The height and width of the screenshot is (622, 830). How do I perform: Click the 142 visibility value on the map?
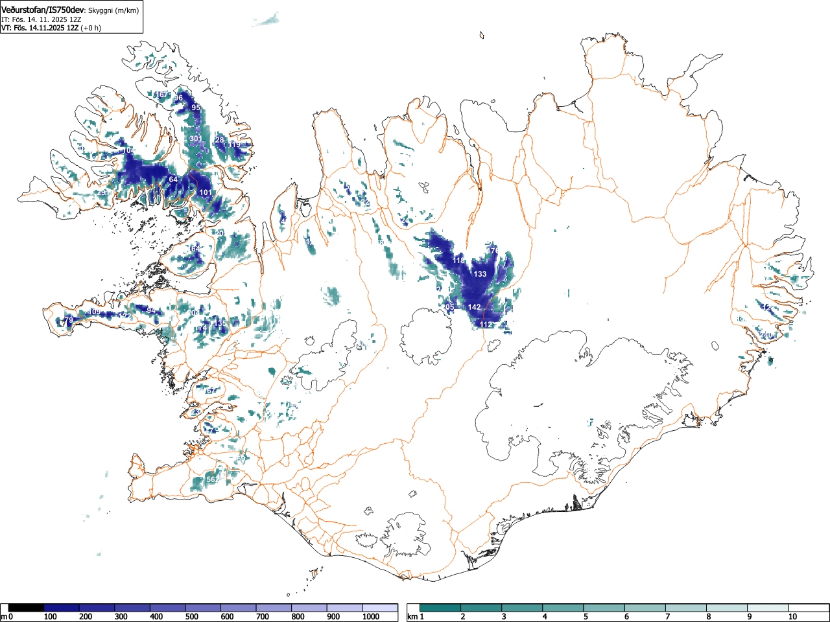475,307
